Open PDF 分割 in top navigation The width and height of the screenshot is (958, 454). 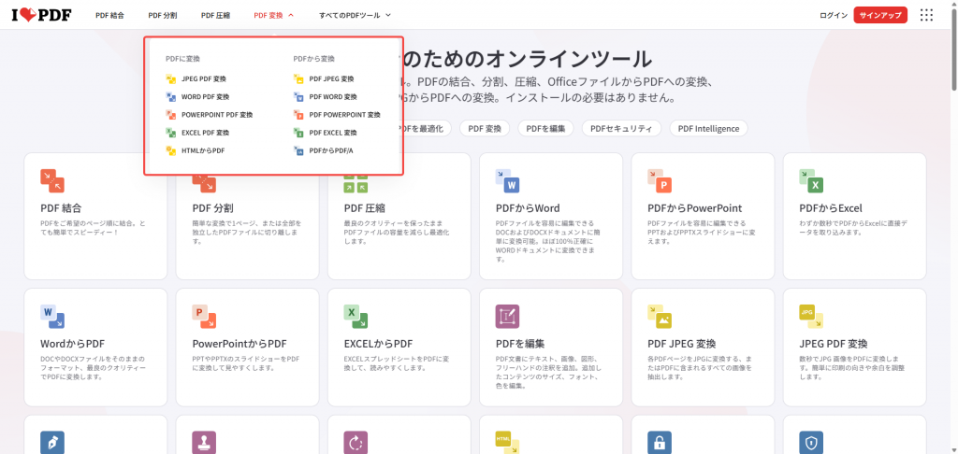coord(163,15)
